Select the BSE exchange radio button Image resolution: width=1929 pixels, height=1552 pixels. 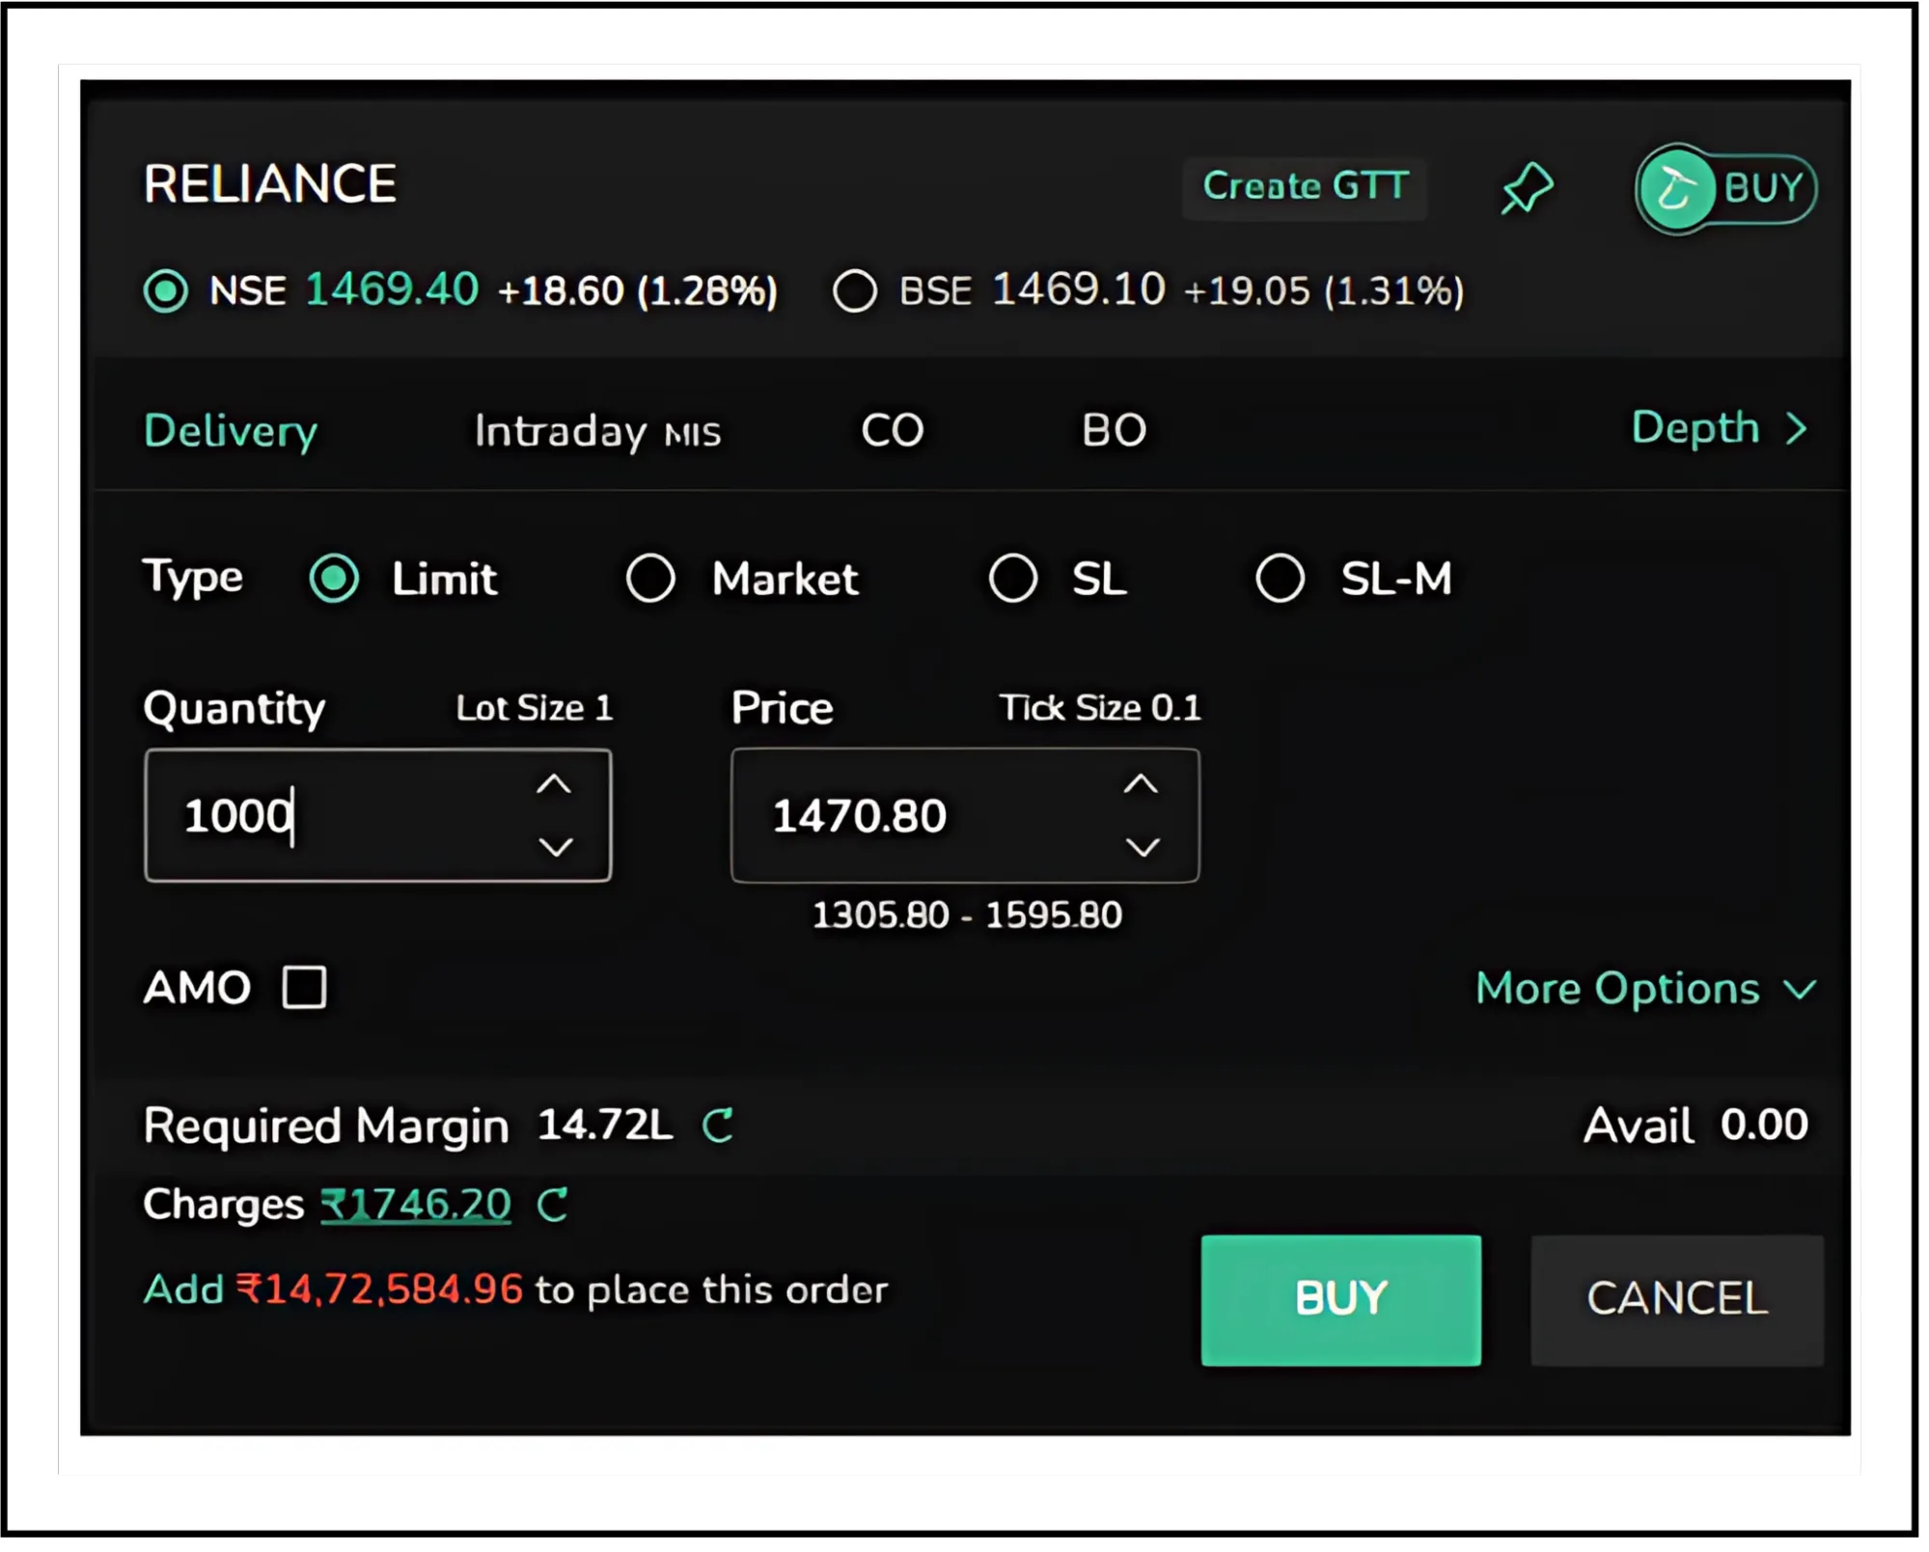(x=855, y=291)
